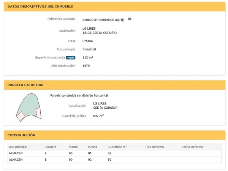Viewport: 228px width, 171px height.
Task: Click the 697 m² Superficie gráfica value
Action: point(98,116)
